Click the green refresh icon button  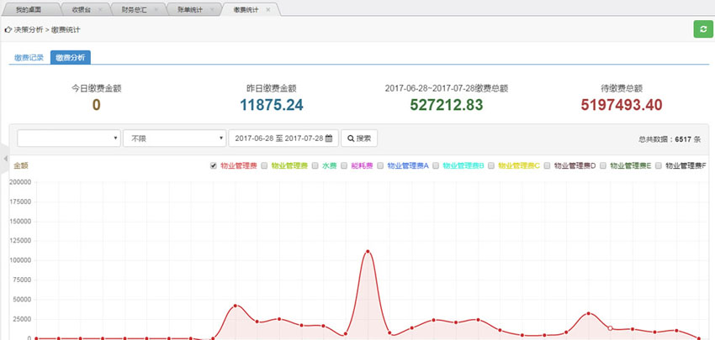coord(702,29)
